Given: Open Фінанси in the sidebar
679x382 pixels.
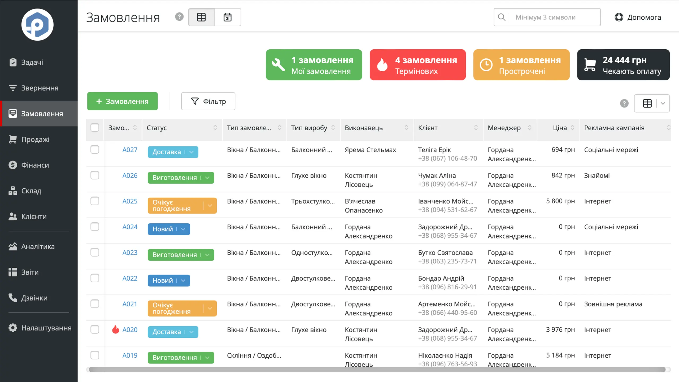Looking at the screenshot, I should point(39,165).
